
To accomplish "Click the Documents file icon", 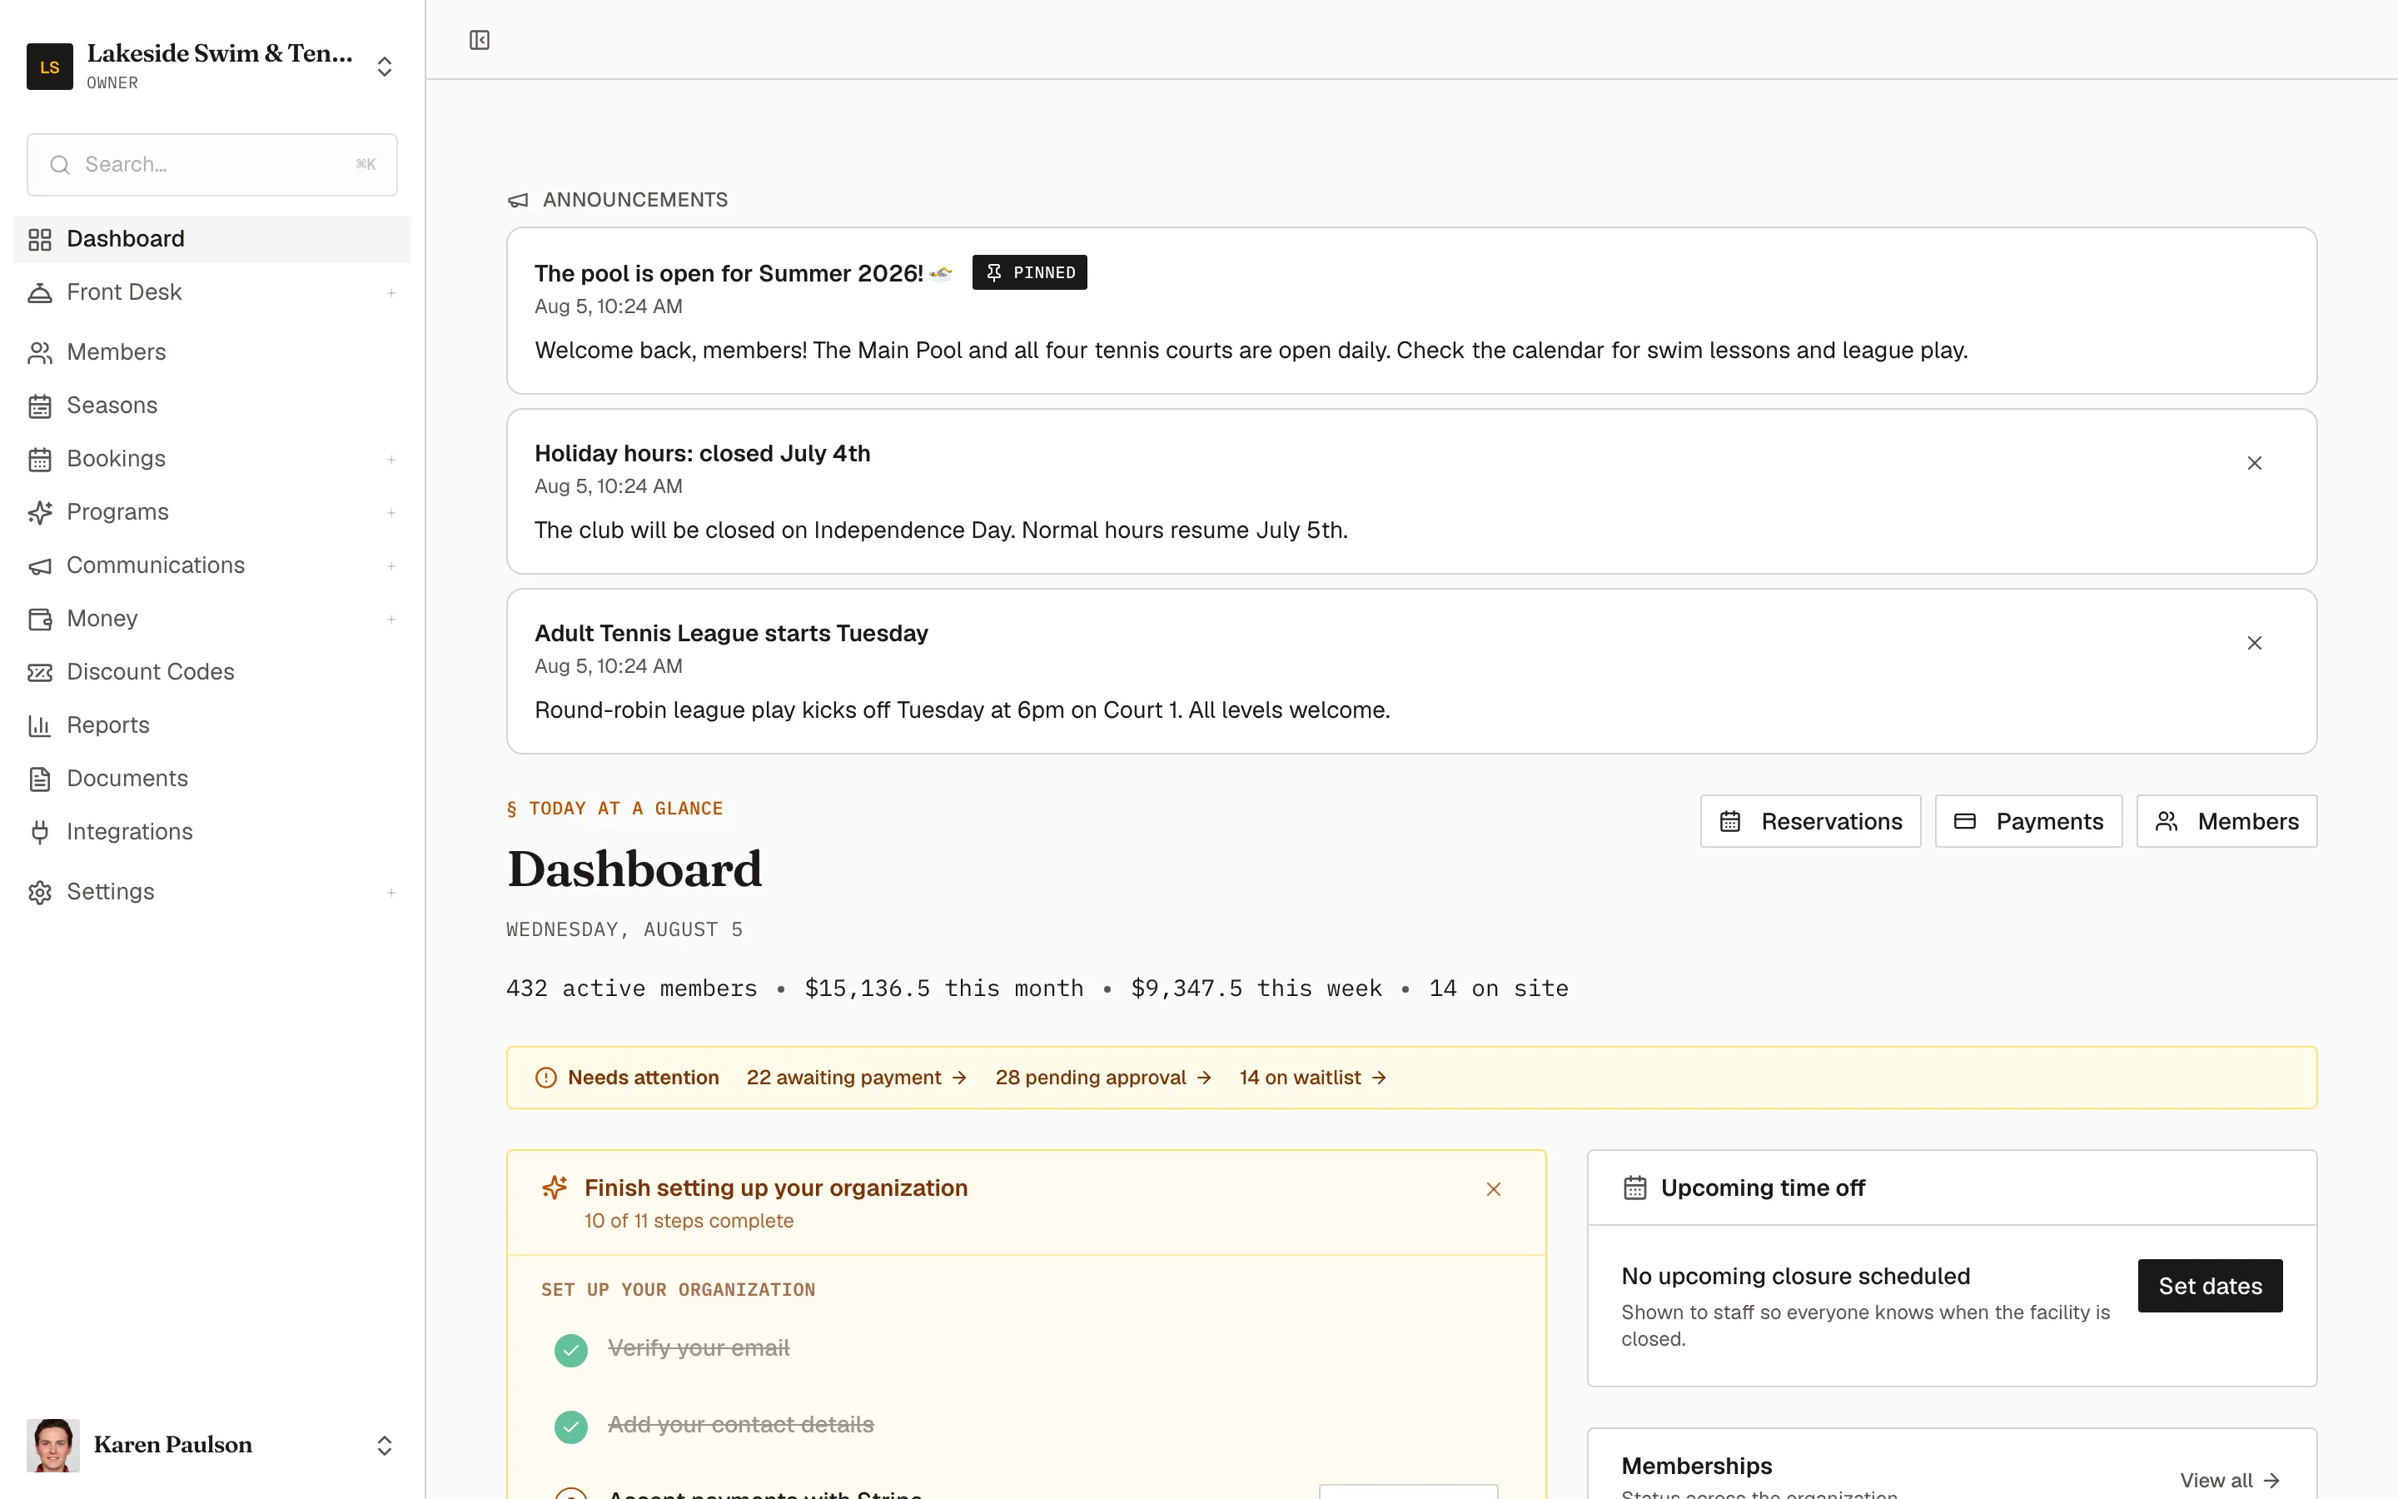I will click(40, 779).
